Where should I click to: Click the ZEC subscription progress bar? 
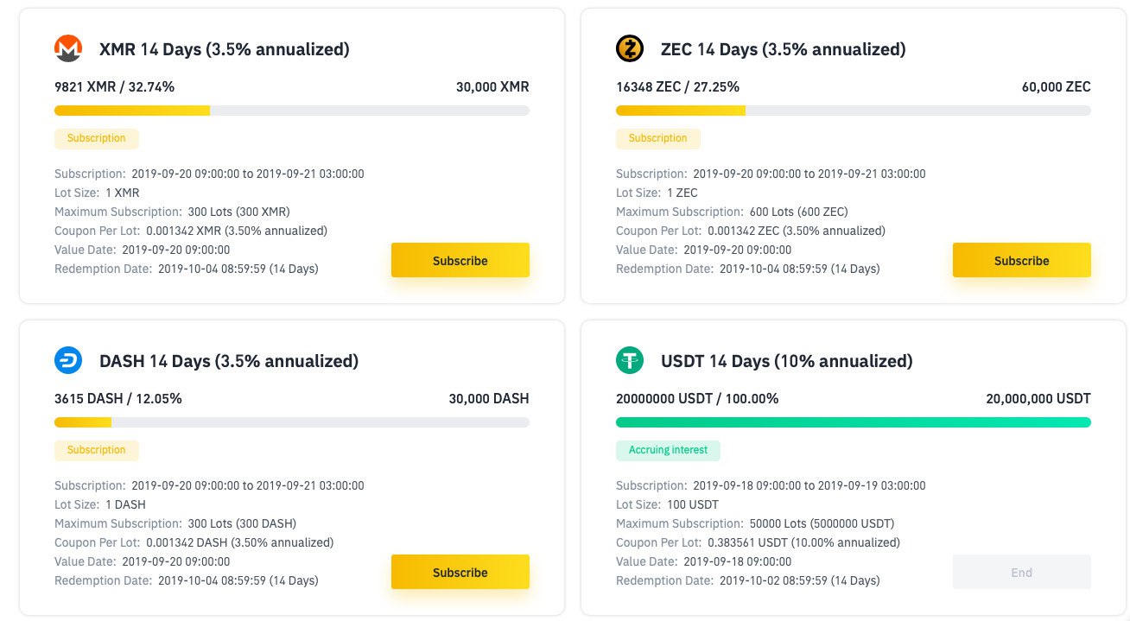point(854,111)
